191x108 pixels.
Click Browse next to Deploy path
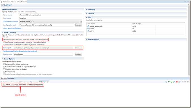point(78,54)
